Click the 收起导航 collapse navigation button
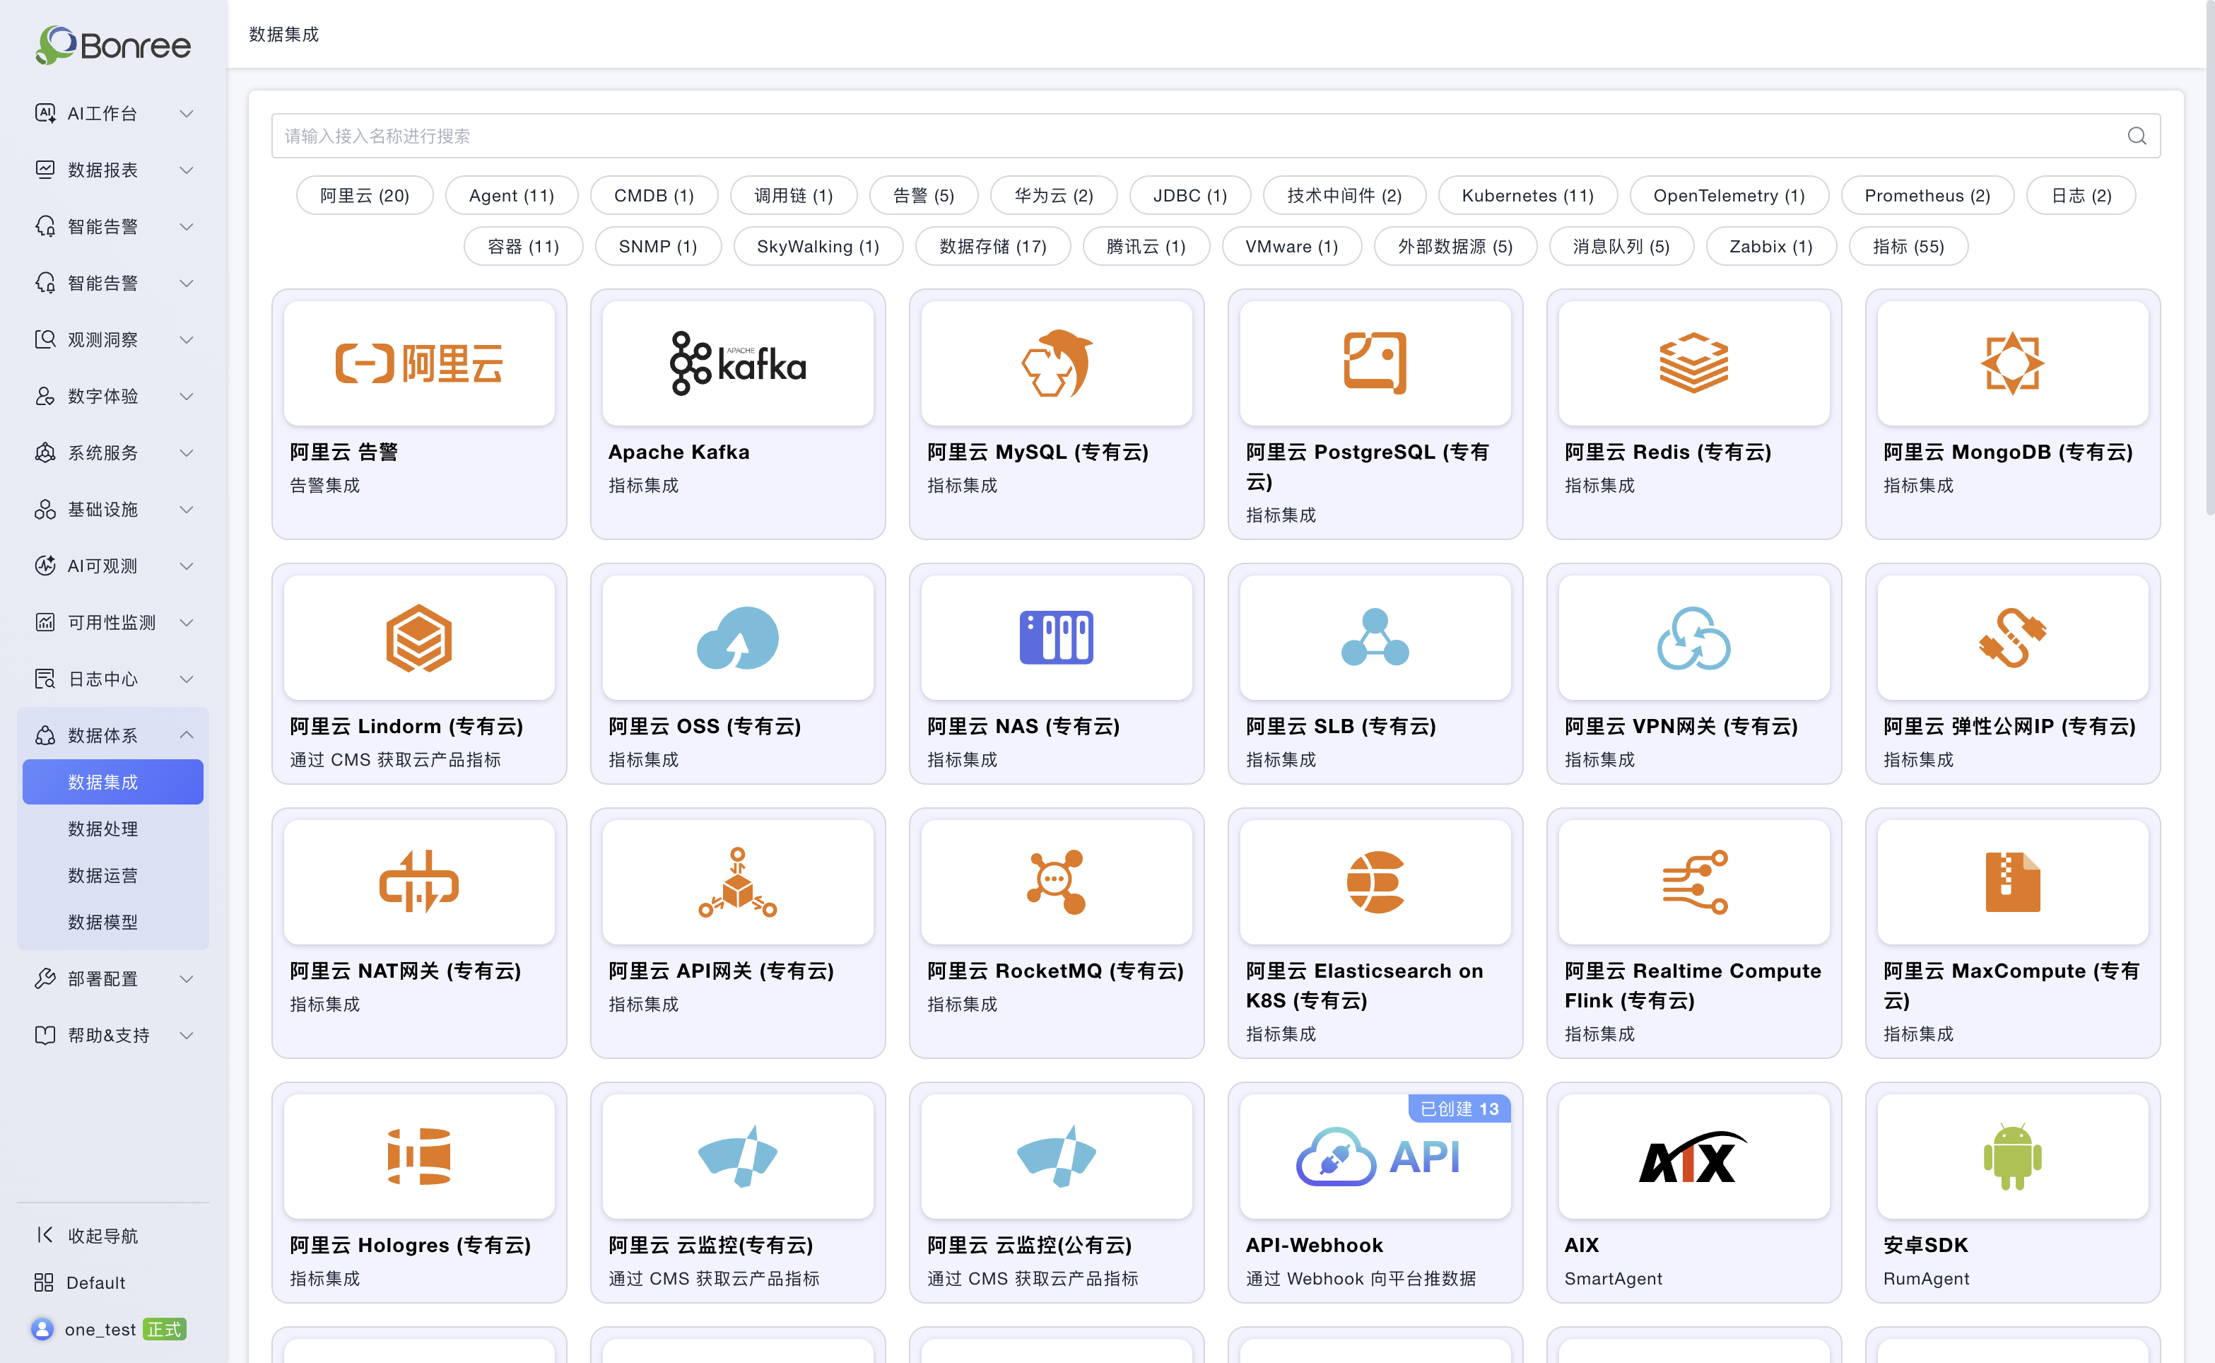Screen dimensions: 2215x1363 pos(88,1235)
